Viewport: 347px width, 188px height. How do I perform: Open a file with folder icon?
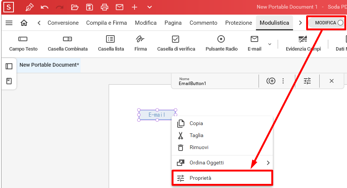click(75, 7)
